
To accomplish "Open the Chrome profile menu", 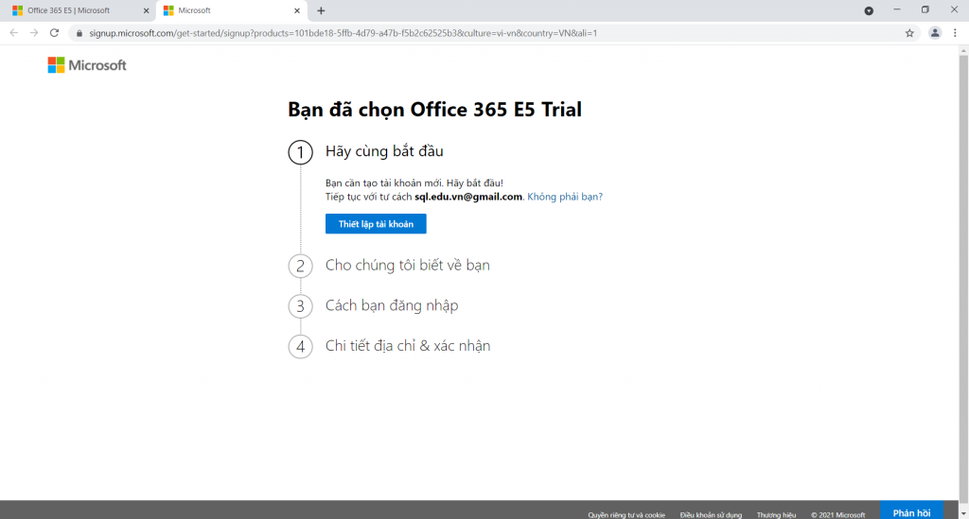I will pos(934,33).
